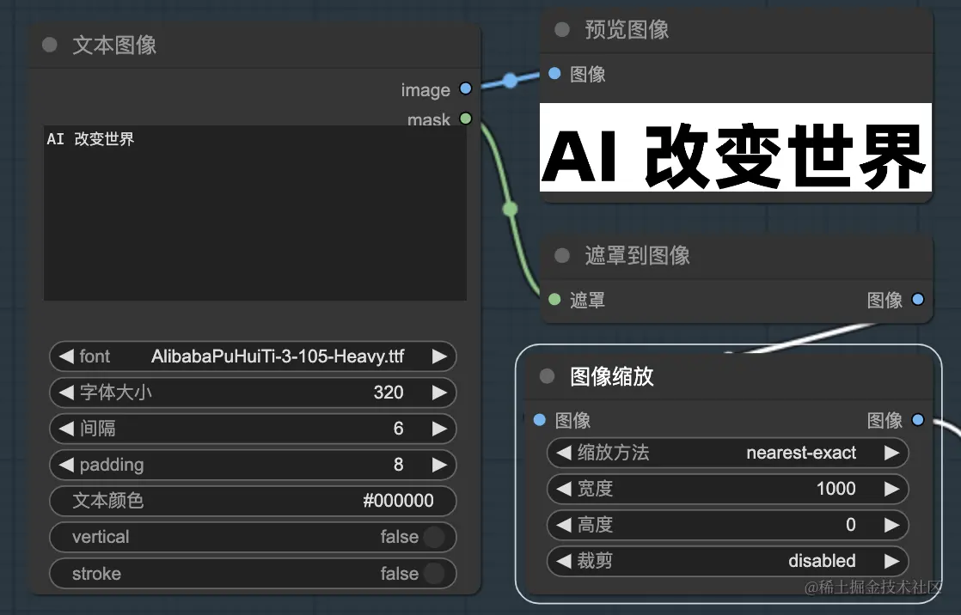Increase 高度 with right arrow
The height and width of the screenshot is (615, 961).
pyautogui.click(x=891, y=525)
